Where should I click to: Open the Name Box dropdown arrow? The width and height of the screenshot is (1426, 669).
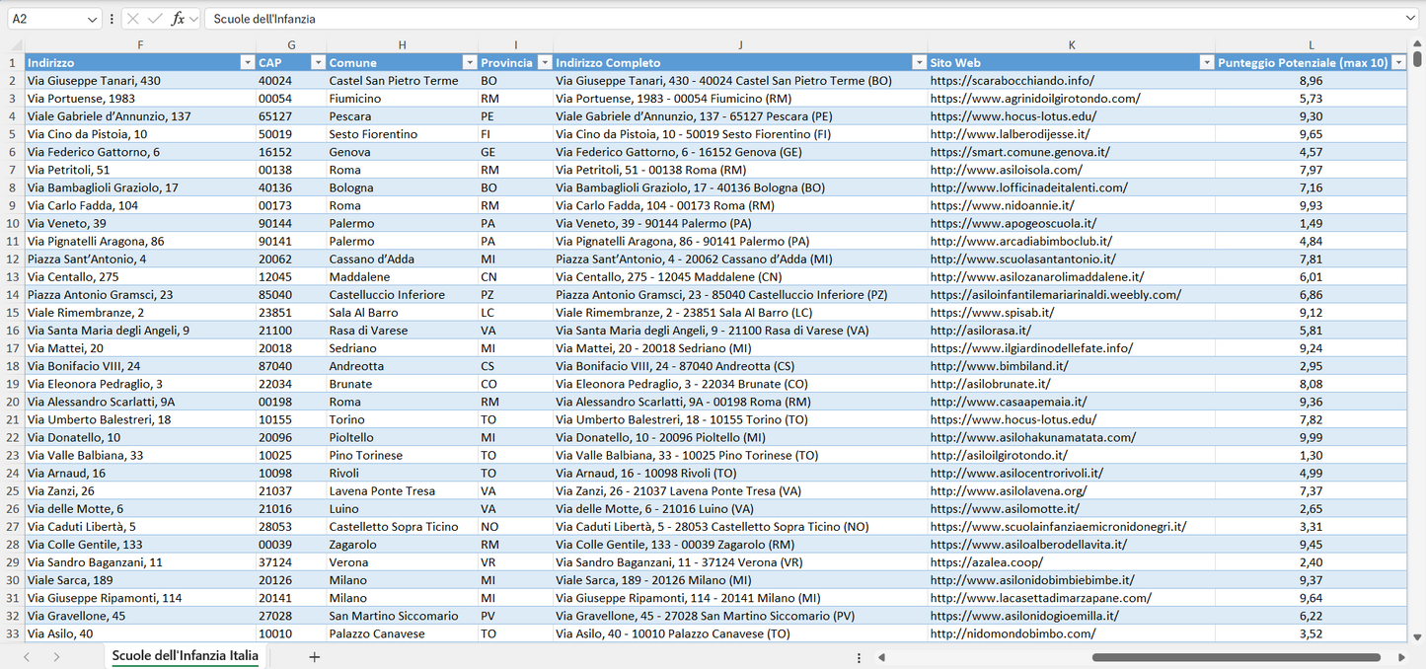tap(95, 18)
